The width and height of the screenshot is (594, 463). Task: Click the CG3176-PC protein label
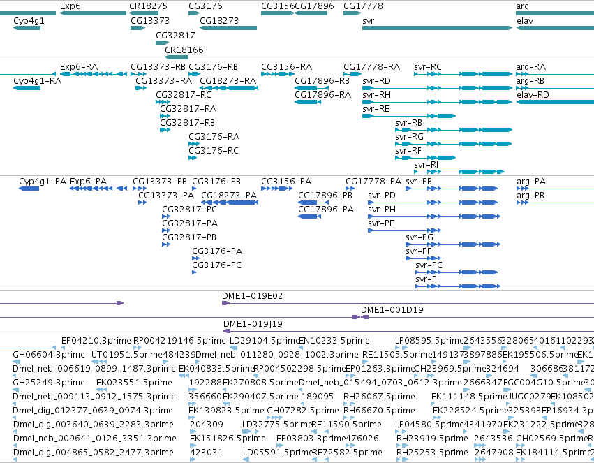click(x=216, y=265)
